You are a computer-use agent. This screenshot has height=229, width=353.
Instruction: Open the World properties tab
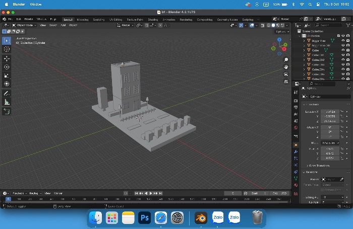(x=296, y=128)
